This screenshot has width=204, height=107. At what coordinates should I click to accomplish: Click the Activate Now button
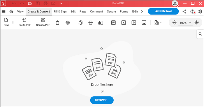163,11
